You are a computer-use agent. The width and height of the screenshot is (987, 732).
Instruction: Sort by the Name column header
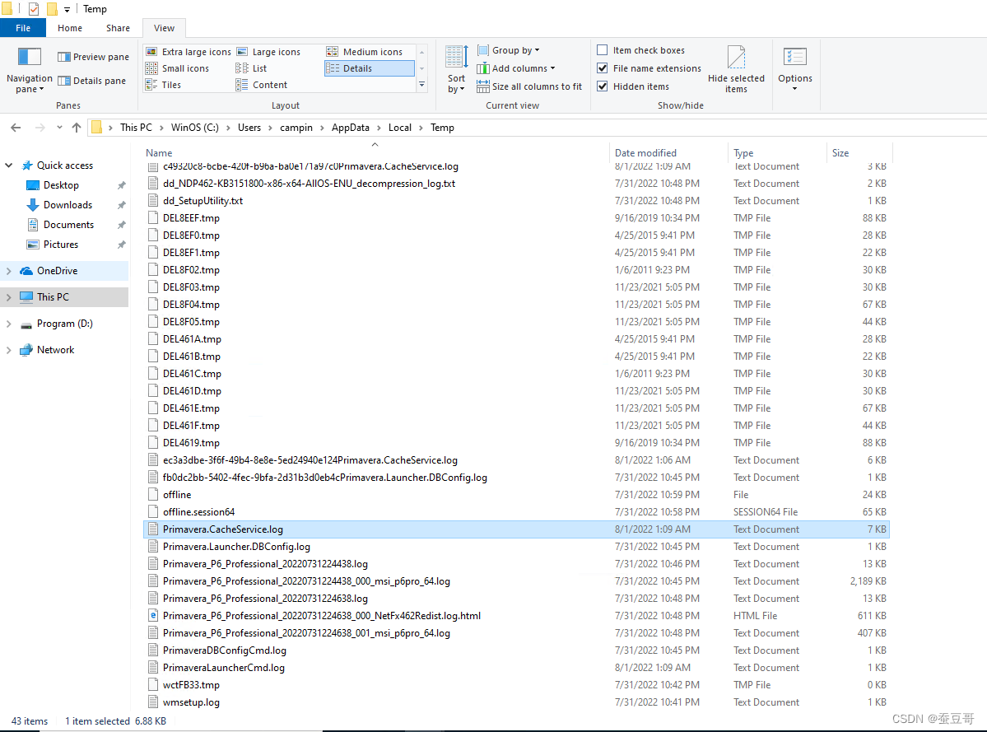(376, 153)
